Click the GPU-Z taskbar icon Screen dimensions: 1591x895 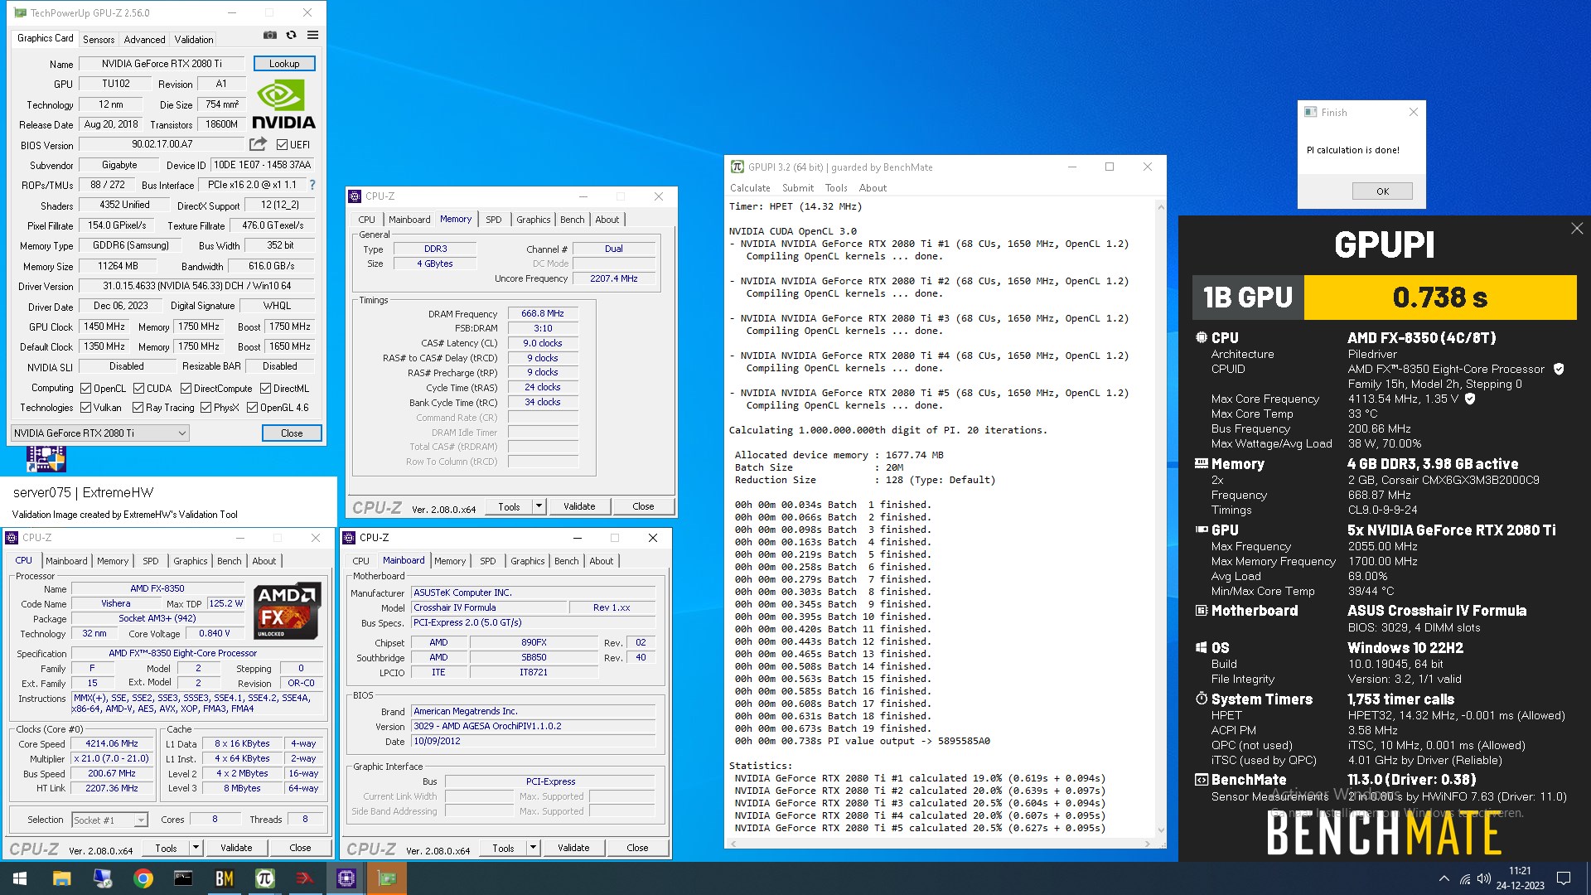[387, 878]
